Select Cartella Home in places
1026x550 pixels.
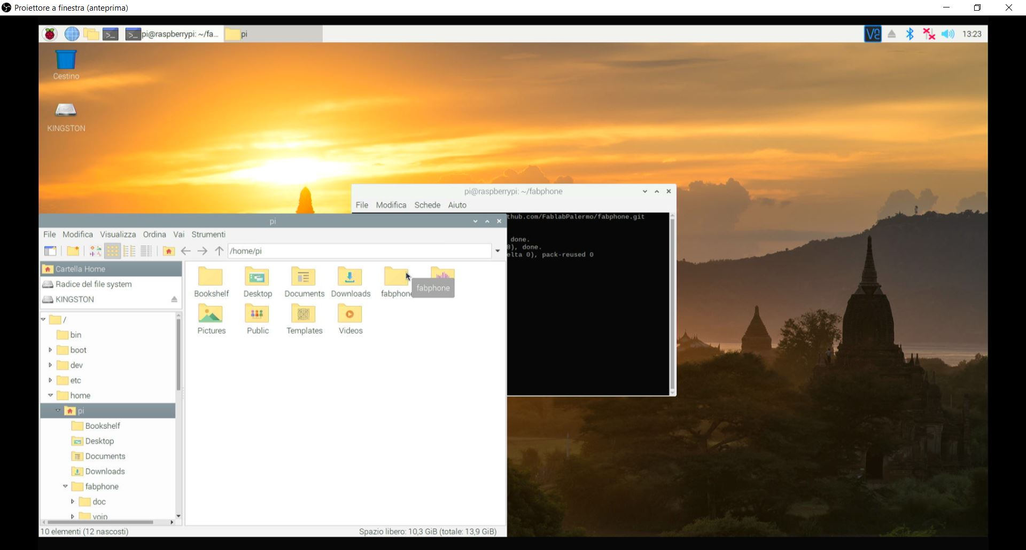click(111, 269)
